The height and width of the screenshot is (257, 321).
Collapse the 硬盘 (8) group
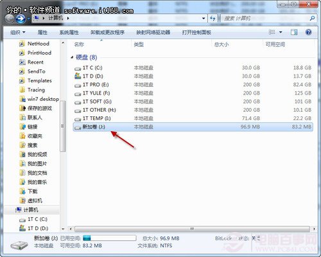click(72, 57)
